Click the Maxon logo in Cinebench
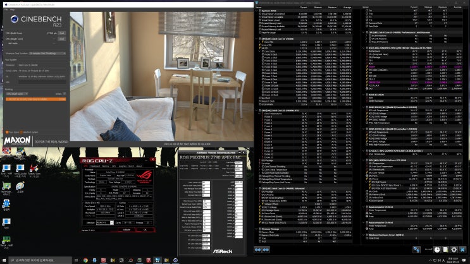Viewport: 470px width, 264px height. pos(17,140)
